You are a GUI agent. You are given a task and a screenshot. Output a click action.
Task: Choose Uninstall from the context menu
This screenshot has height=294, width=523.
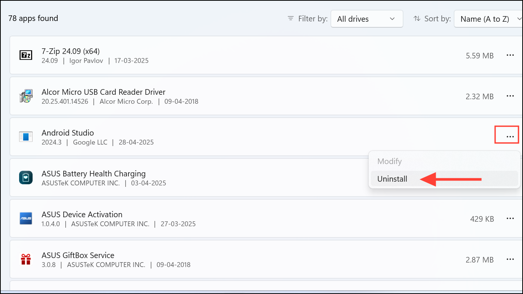coord(444,179)
